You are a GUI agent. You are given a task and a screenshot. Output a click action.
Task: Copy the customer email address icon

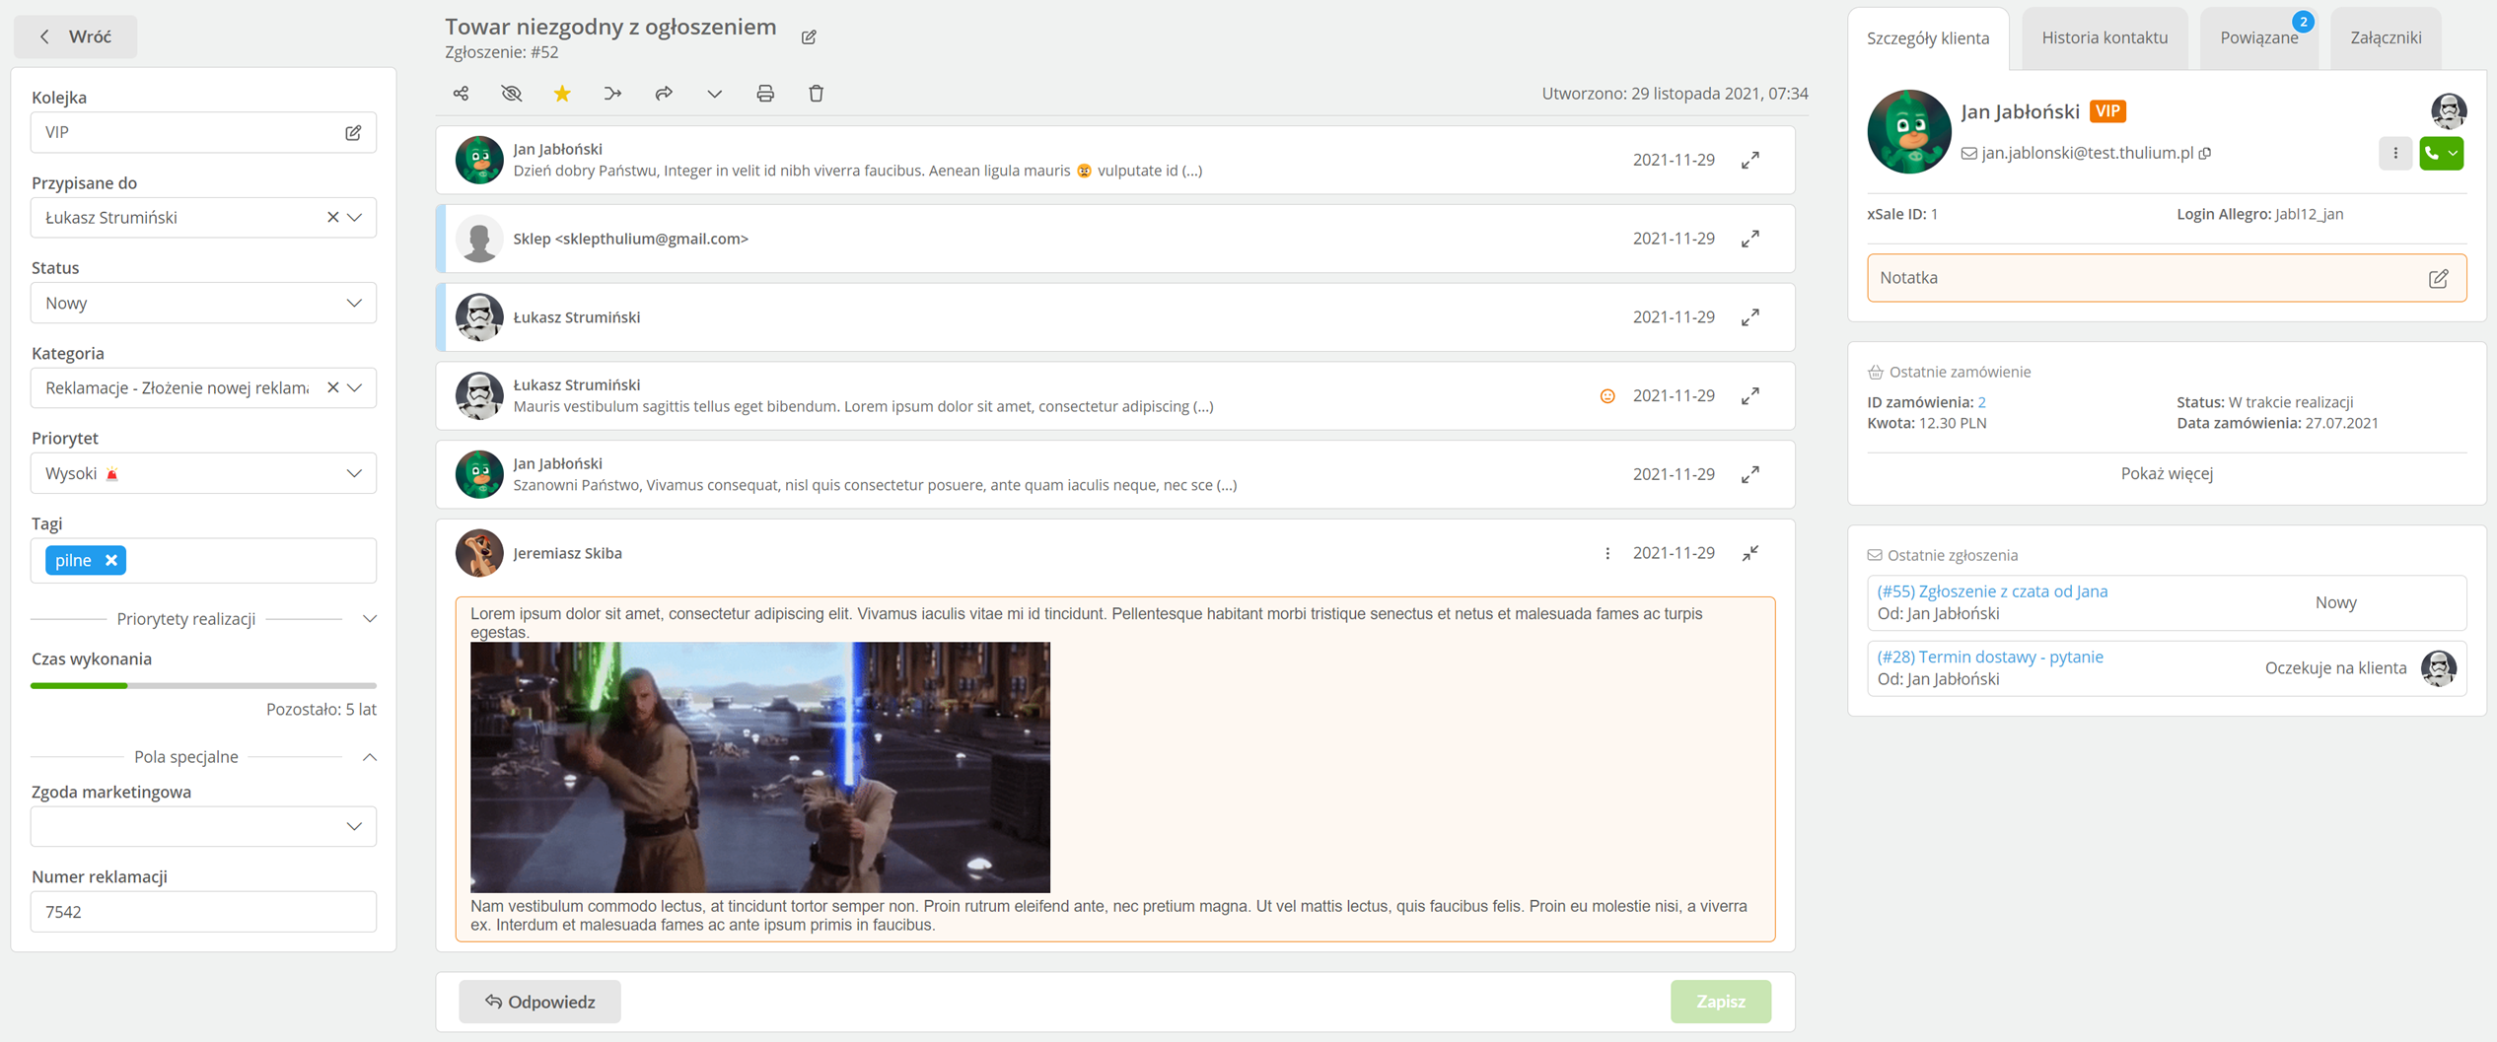coord(2205,153)
